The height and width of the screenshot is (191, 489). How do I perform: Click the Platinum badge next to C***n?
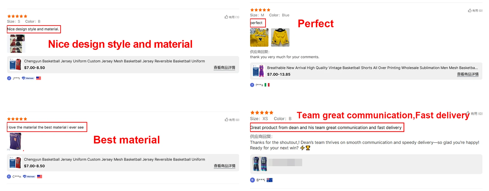(29, 176)
